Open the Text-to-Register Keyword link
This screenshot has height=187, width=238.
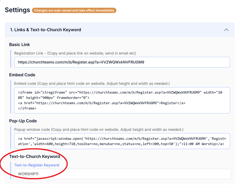37,165
